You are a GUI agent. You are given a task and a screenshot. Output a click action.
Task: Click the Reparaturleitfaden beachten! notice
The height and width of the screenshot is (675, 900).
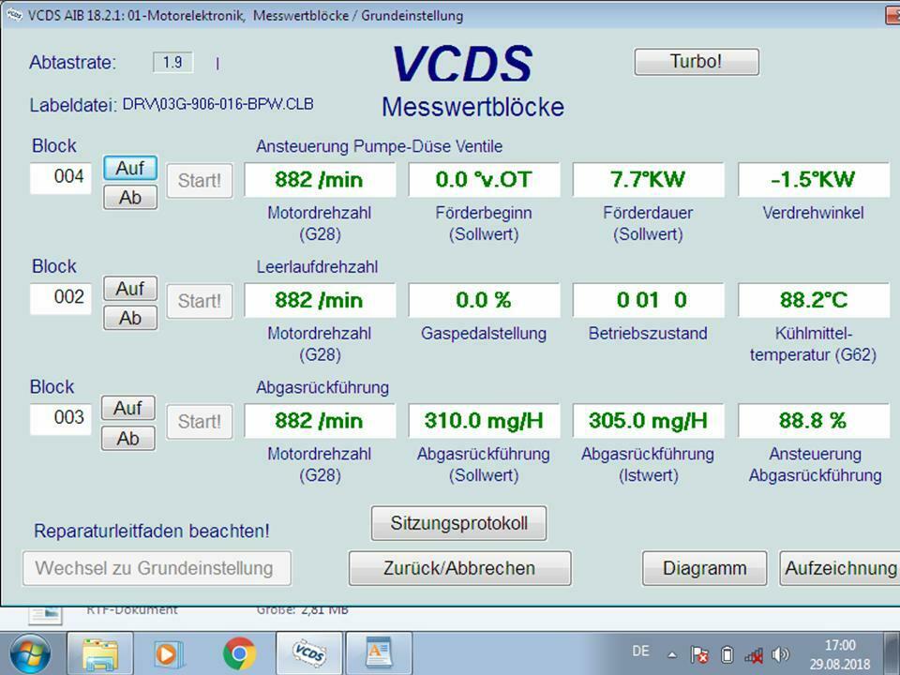point(152,531)
